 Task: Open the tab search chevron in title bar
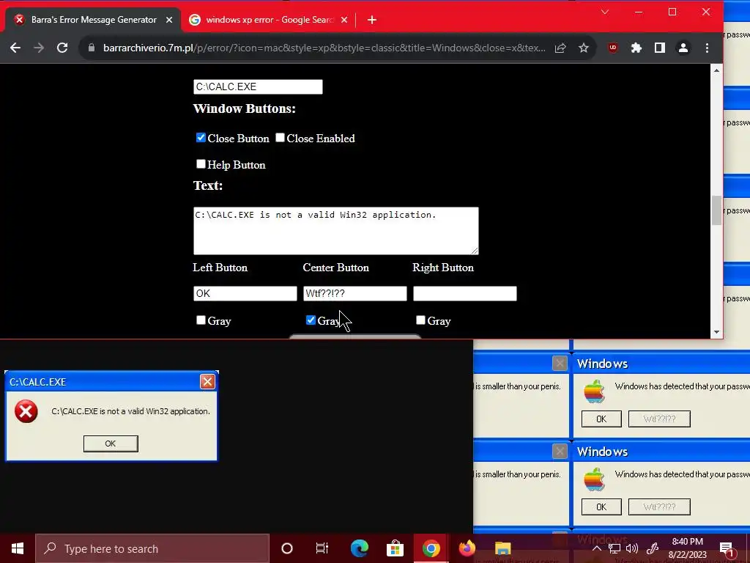click(x=605, y=12)
